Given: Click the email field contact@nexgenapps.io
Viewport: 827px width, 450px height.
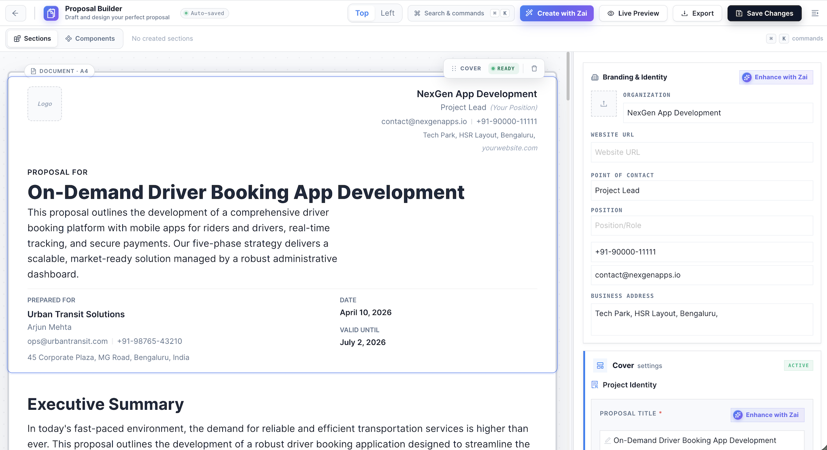Looking at the screenshot, I should point(702,275).
